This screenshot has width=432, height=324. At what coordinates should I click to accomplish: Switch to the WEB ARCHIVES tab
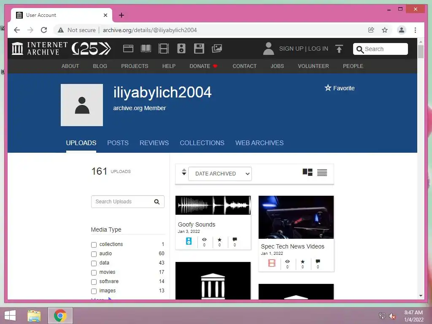tap(259, 143)
